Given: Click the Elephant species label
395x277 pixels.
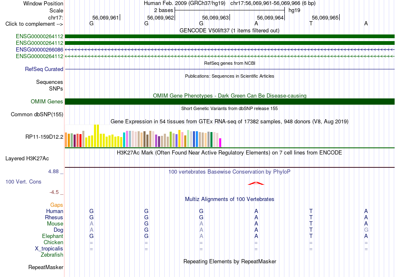Looking at the screenshot, I should (x=52, y=236).
